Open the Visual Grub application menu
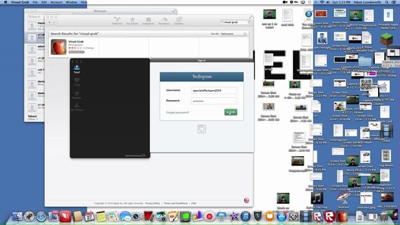This screenshot has height=225, width=400. click(20, 2)
